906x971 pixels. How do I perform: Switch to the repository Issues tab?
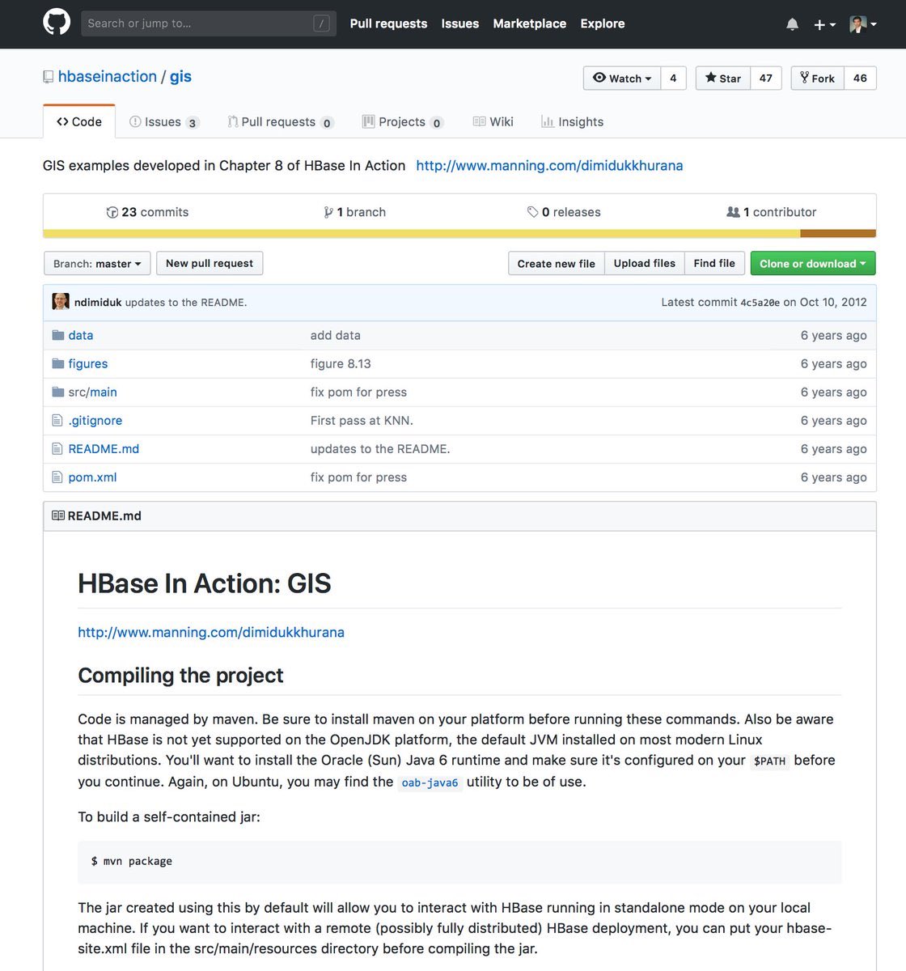[163, 121]
